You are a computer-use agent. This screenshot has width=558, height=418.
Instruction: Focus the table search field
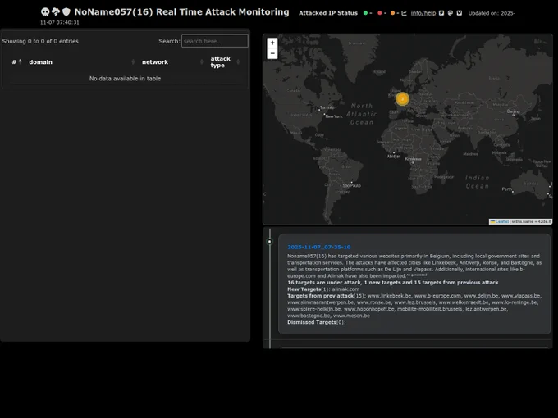click(x=215, y=41)
